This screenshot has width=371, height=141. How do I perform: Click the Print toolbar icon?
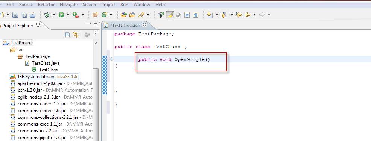32,15
